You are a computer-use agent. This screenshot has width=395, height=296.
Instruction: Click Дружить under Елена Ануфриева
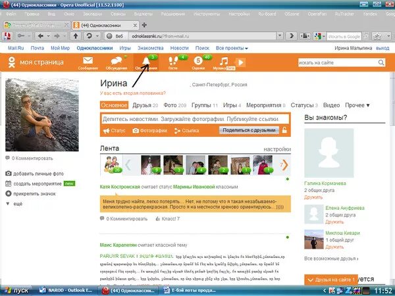pos(334,222)
